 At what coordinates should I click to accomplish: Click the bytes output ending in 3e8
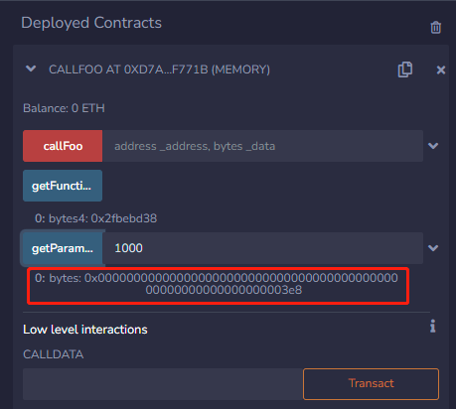pos(217,284)
